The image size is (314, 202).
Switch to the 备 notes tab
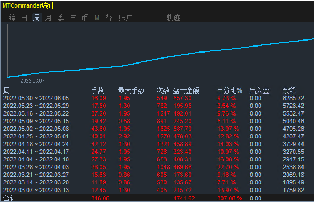[x=109, y=18]
